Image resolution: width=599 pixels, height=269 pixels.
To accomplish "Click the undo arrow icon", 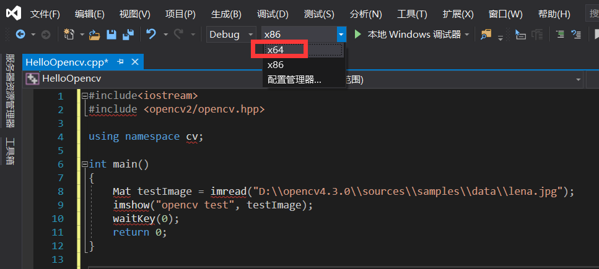I will [x=151, y=35].
